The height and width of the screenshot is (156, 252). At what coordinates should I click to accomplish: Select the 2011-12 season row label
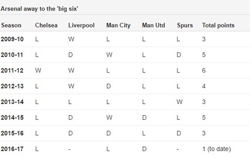tap(12, 70)
